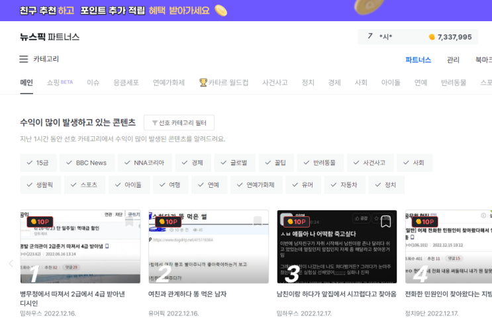Click 10P badge on third card

(x=297, y=222)
